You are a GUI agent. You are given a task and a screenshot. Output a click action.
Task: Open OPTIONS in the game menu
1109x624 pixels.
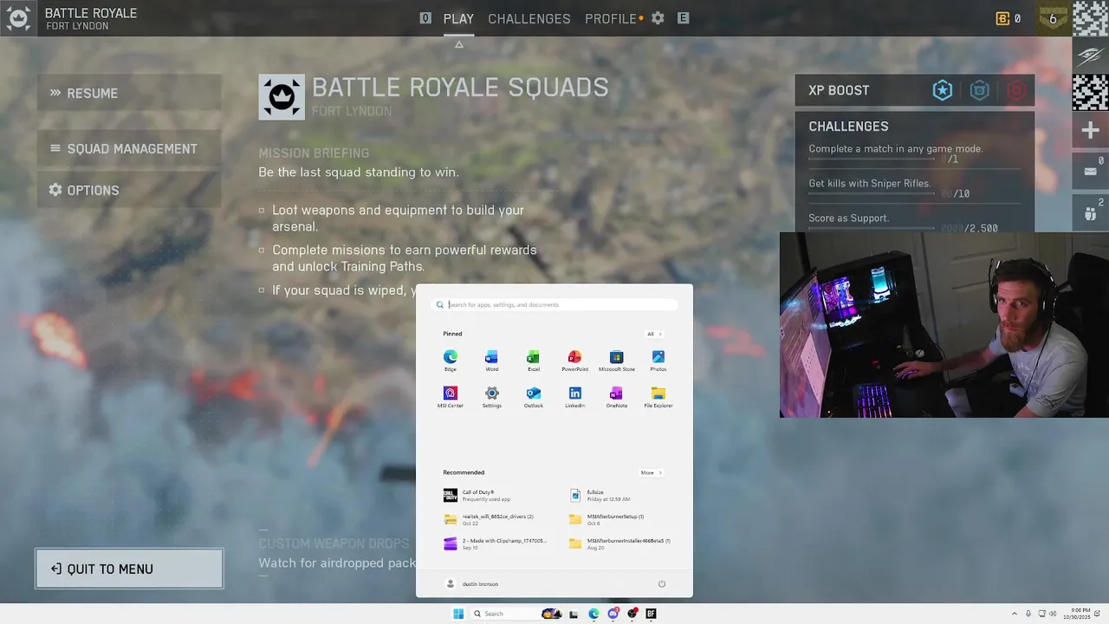point(129,190)
